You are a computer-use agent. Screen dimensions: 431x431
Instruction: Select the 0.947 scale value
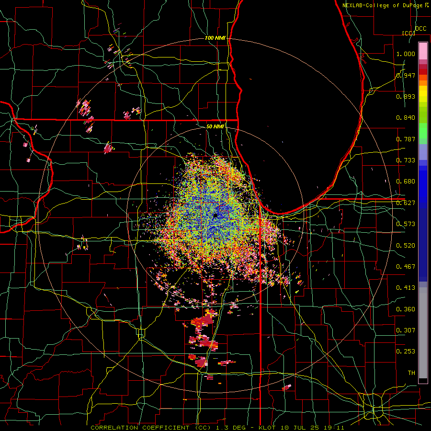[x=406, y=75]
